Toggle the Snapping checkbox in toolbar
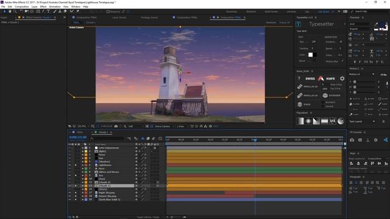The width and height of the screenshot is (390, 219). (108, 12)
